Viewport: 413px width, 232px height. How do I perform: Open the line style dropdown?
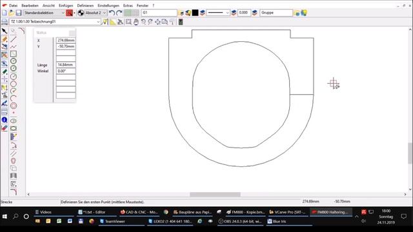tap(218, 13)
